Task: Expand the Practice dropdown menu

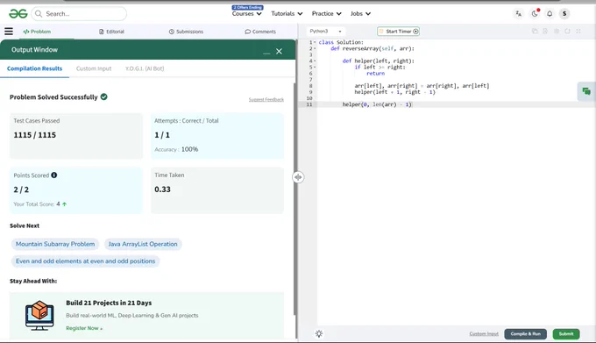Action: (327, 14)
